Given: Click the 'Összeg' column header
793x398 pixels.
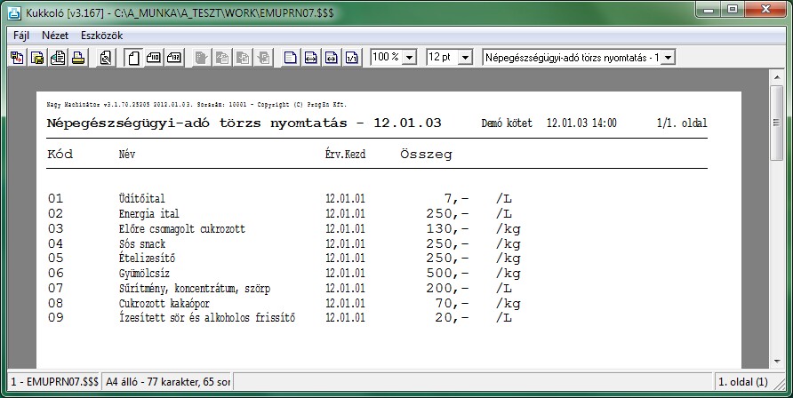Looking at the screenshot, I should (426, 155).
